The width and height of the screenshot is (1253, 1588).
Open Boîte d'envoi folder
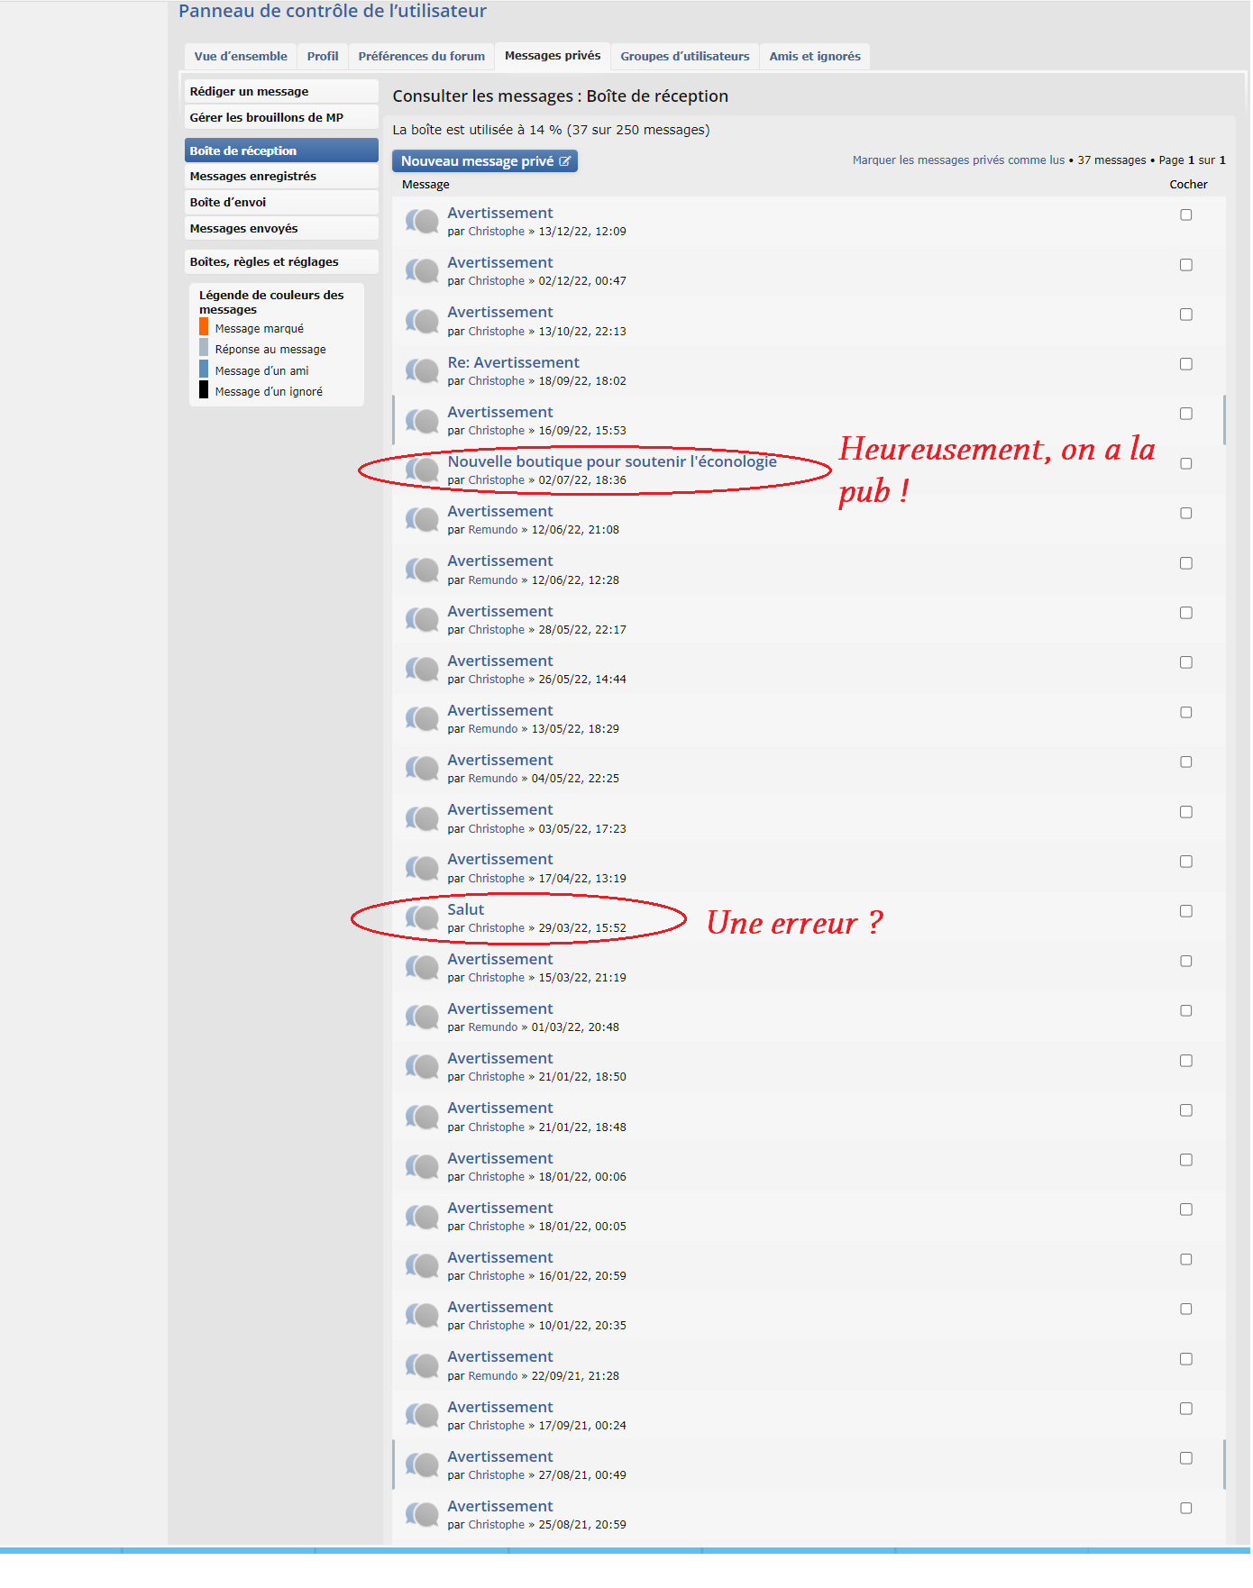tap(281, 202)
